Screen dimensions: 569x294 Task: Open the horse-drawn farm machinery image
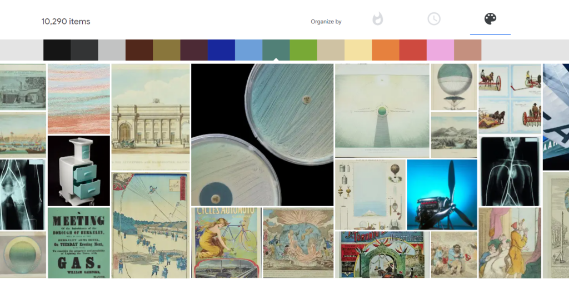[x=510, y=98]
